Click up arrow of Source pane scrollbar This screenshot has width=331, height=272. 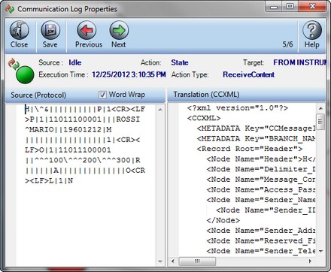coord(160,110)
